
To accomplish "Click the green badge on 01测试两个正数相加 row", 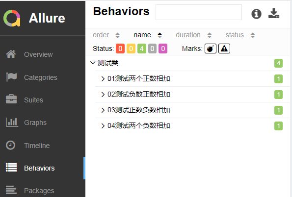I will click(278, 79).
